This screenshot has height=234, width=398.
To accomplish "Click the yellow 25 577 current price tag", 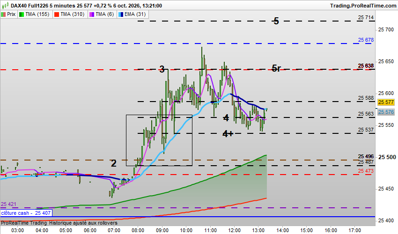I will (x=386, y=102).
